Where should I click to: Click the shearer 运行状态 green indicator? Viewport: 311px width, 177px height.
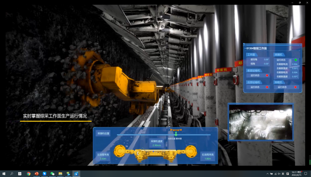pyautogui.click(x=295, y=60)
